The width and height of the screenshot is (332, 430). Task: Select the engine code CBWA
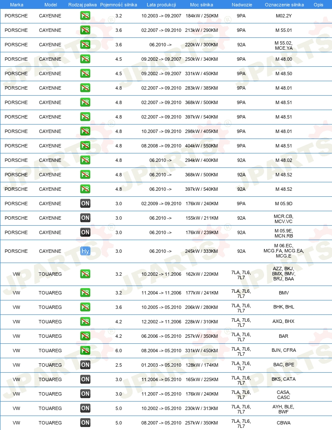(x=284, y=423)
